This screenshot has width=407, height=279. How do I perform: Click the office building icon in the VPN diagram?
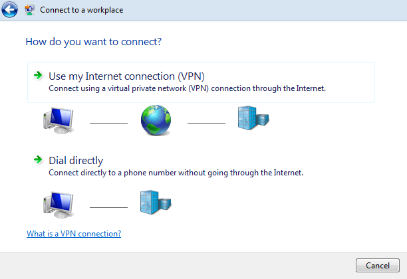click(x=253, y=118)
